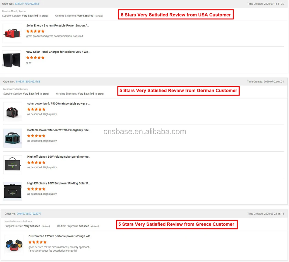This screenshot has width=289, height=262.
Task: Open the Customized 222Wh power storage image
Action: click(14, 244)
